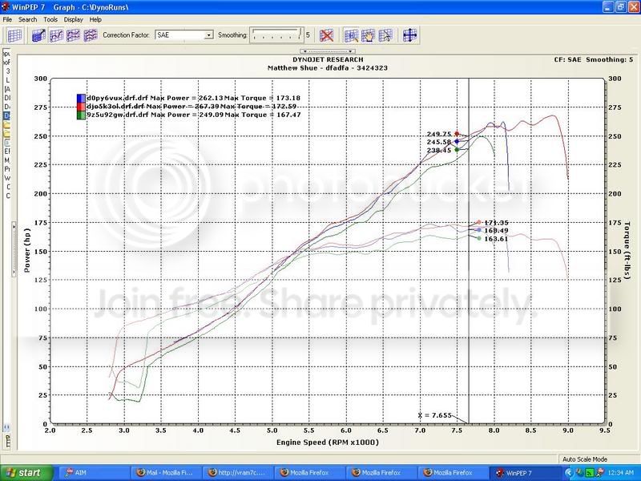Expand hidden system tray icons arrow

coord(570,473)
